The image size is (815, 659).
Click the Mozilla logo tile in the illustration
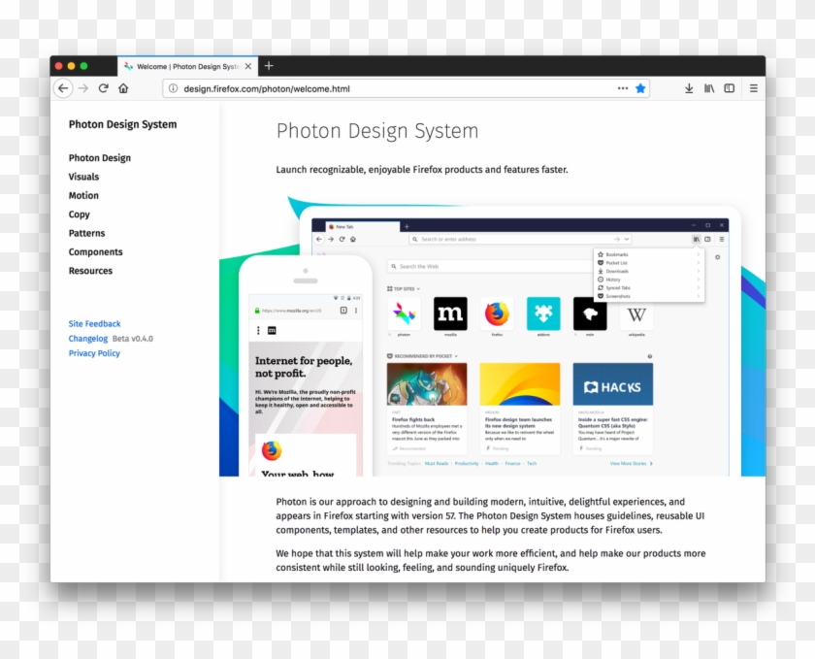coord(448,313)
